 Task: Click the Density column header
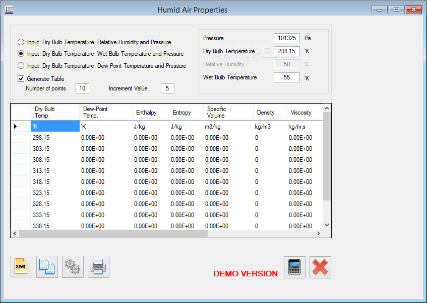pos(270,112)
